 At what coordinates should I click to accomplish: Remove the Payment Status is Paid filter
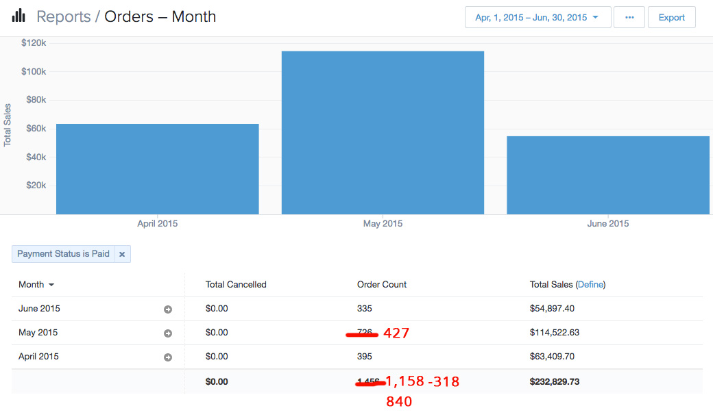(x=122, y=254)
